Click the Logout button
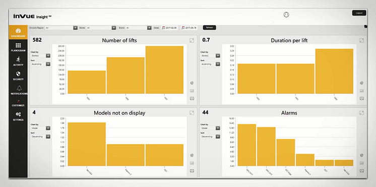376x187 pixels. pos(359,13)
